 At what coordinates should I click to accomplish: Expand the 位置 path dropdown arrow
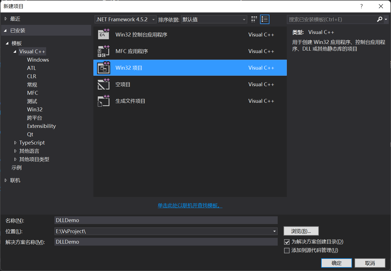point(274,231)
